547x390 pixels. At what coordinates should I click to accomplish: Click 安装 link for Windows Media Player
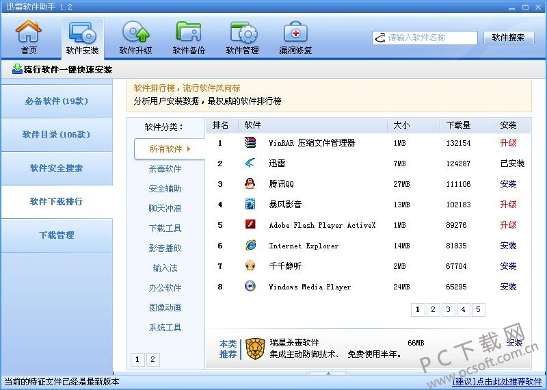pyautogui.click(x=508, y=287)
